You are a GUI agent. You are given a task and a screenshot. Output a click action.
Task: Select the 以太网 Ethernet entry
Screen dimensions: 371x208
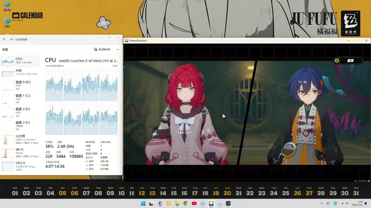20,139
